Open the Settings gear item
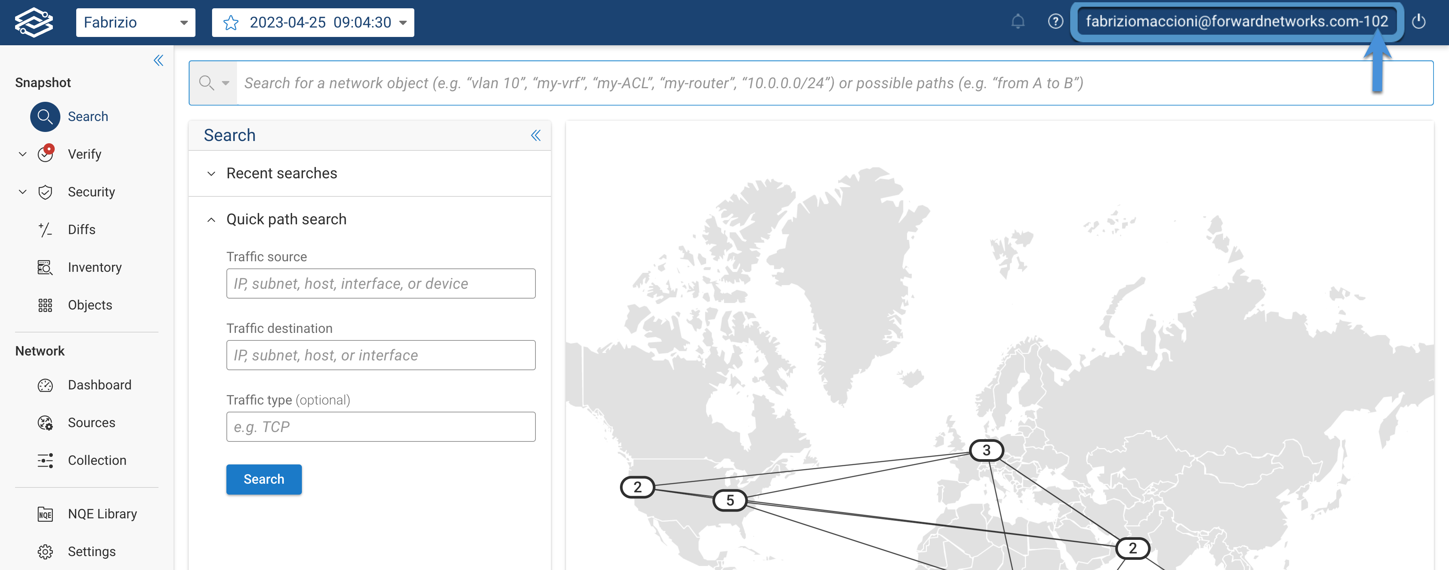This screenshot has width=1449, height=570. [91, 552]
